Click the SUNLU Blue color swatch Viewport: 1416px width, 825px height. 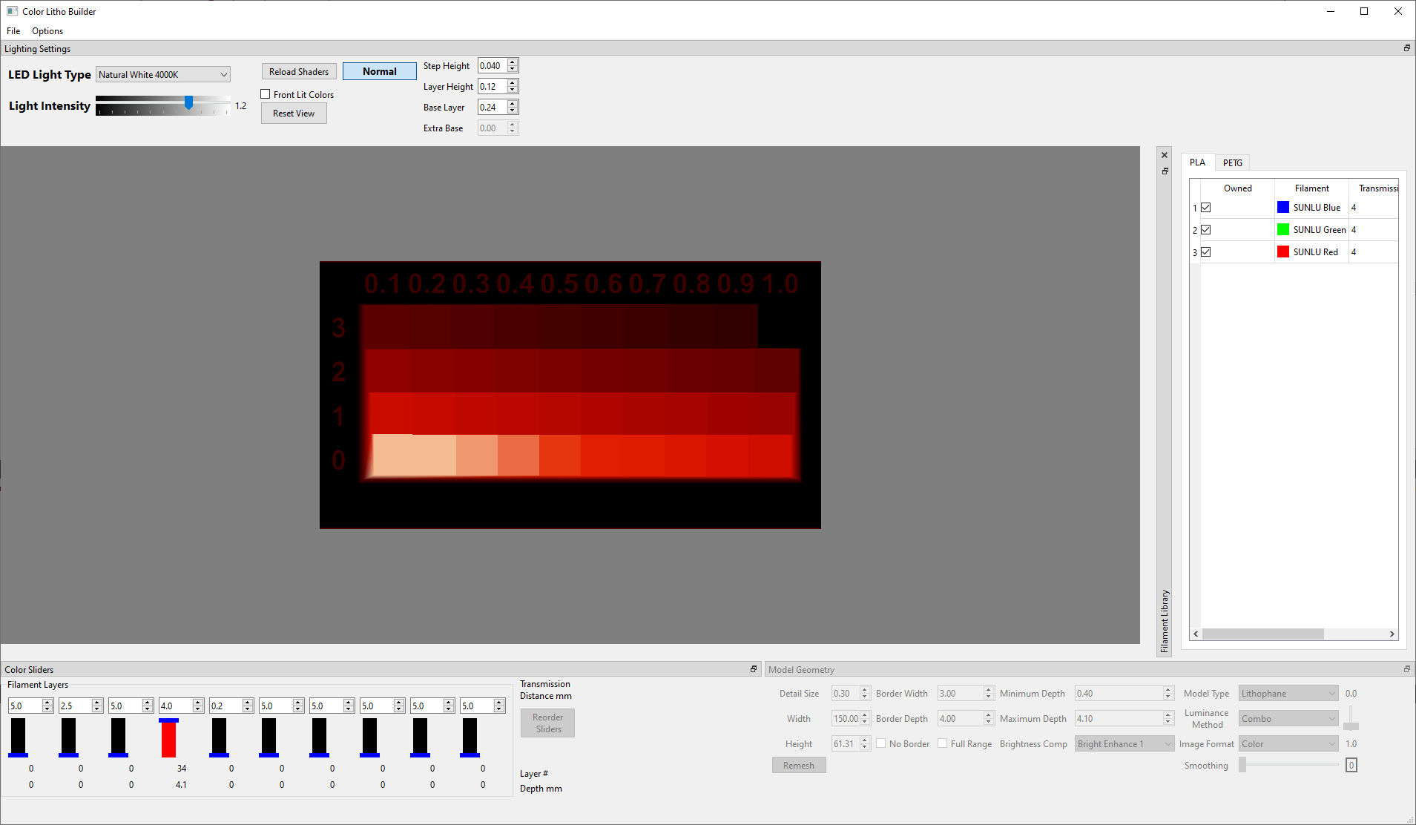tap(1282, 208)
